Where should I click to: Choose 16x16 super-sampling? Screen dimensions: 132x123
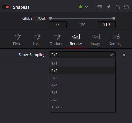pyautogui.click(x=82, y=107)
